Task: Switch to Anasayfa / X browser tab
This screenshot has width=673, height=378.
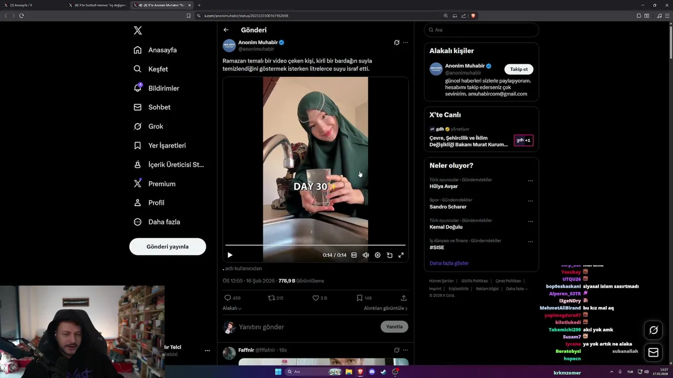Action: [33, 5]
